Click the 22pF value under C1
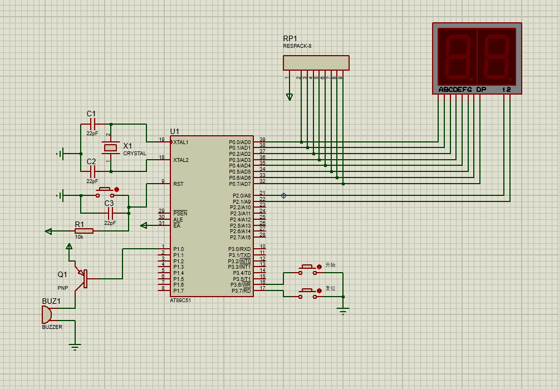559x389 pixels. coord(92,134)
